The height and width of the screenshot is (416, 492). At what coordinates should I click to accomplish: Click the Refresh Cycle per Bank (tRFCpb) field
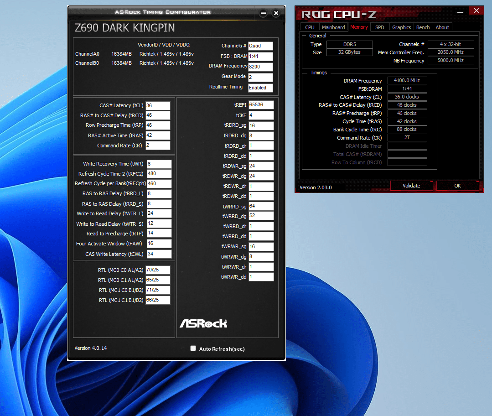[x=159, y=183]
